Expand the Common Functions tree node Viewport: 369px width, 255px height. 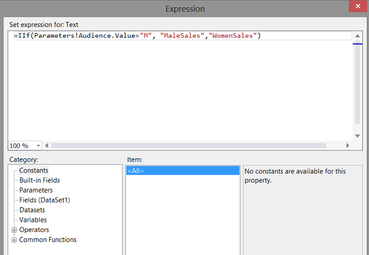[14, 240]
